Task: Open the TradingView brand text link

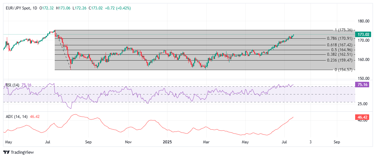Action: (x=22, y=152)
